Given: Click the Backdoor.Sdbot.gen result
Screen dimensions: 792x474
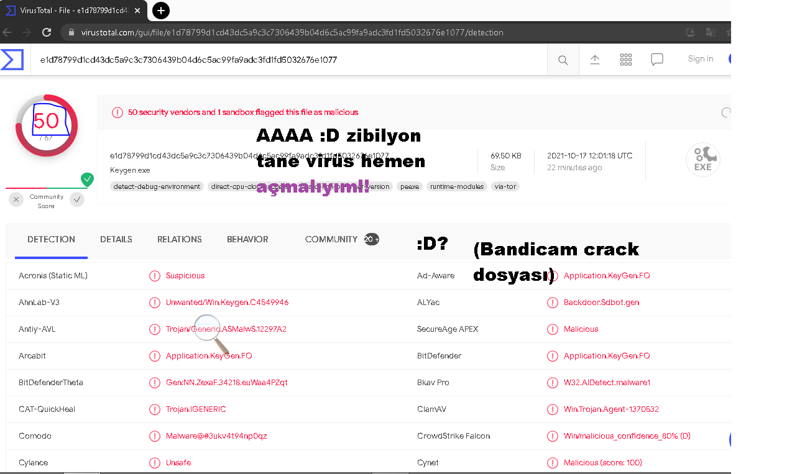Looking at the screenshot, I should [601, 303].
